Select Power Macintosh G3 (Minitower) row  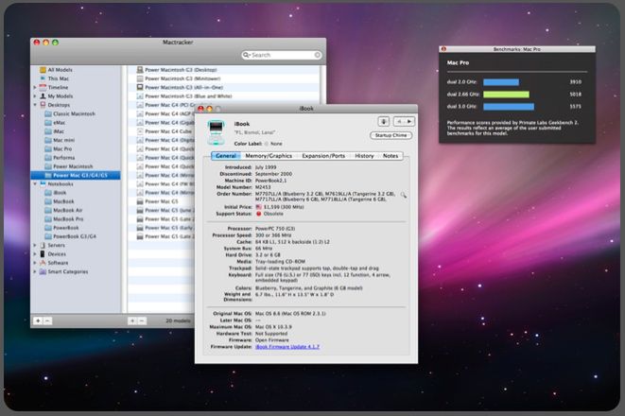pyautogui.click(x=223, y=78)
